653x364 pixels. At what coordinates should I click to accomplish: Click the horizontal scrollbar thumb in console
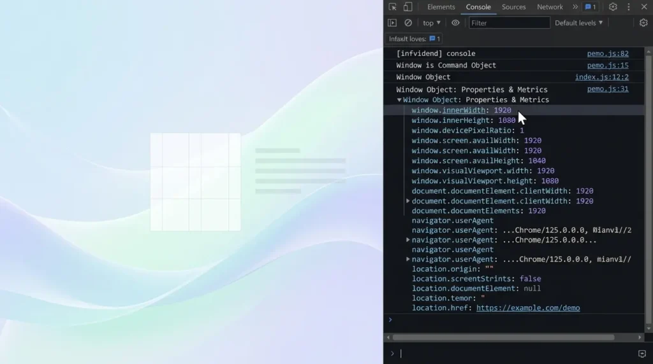pyautogui.click(x=503, y=337)
